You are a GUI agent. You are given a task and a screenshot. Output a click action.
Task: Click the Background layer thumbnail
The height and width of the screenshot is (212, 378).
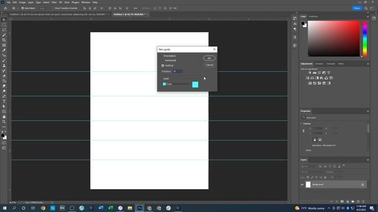308,184
